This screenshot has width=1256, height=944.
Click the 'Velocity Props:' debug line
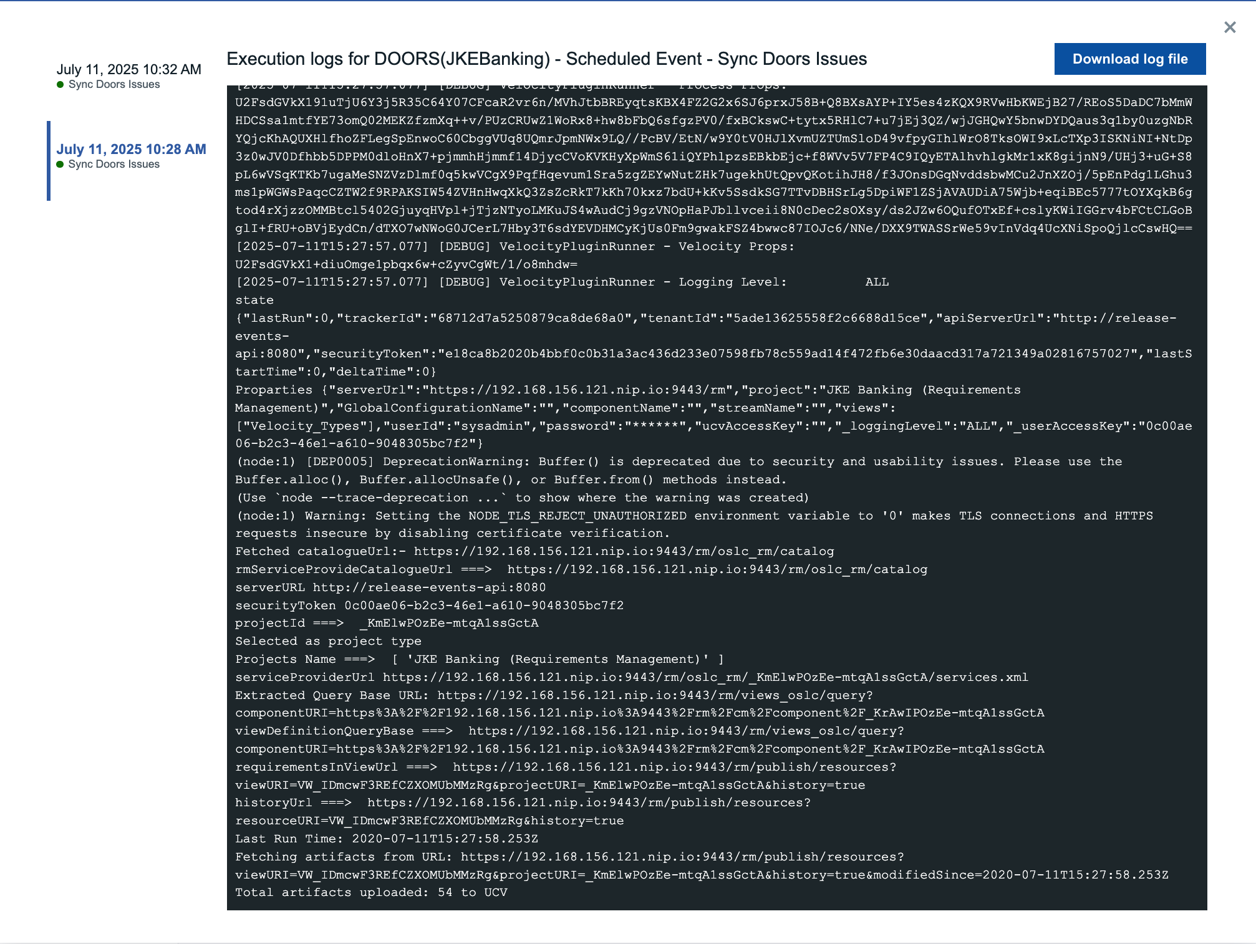coord(515,246)
